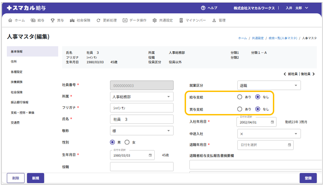The image size is (325, 187).
Task: Click the Home house icon
Action: [x=10, y=20]
